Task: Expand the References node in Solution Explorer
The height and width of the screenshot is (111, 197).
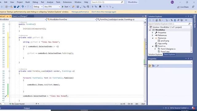Action: (153, 35)
